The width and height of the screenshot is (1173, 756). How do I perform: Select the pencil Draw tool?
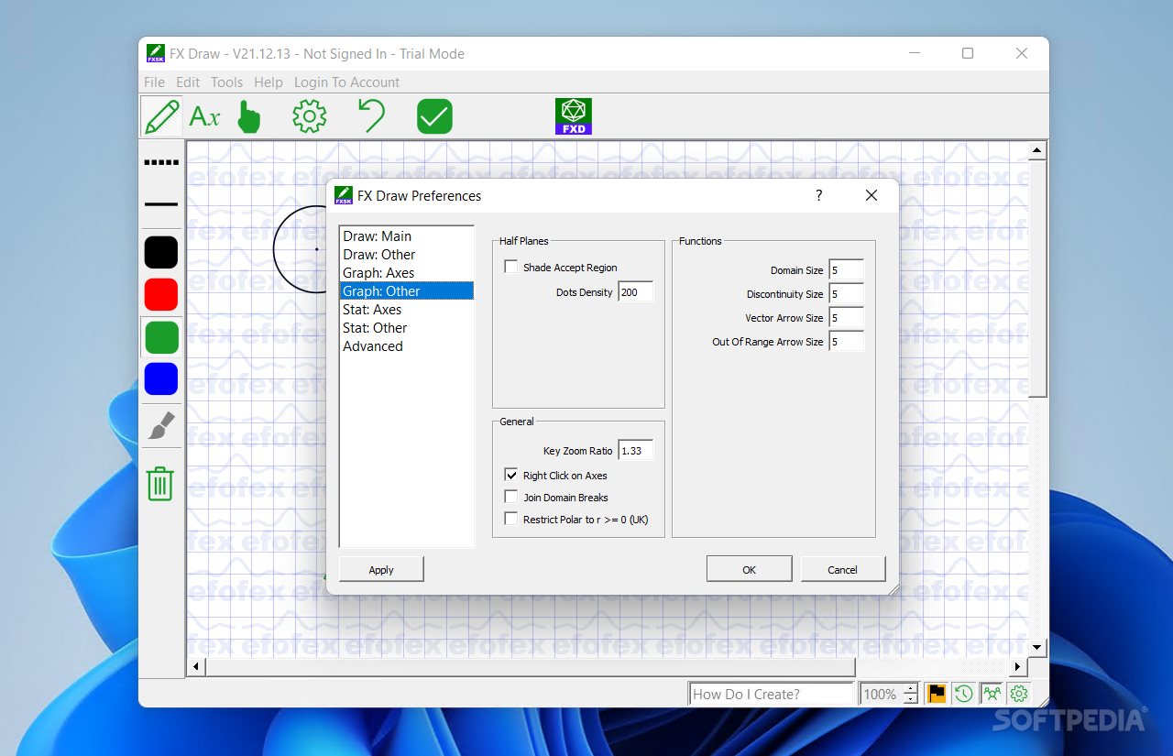(x=161, y=116)
